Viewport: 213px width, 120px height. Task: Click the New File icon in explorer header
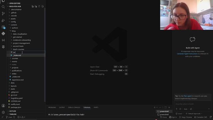[33, 6]
